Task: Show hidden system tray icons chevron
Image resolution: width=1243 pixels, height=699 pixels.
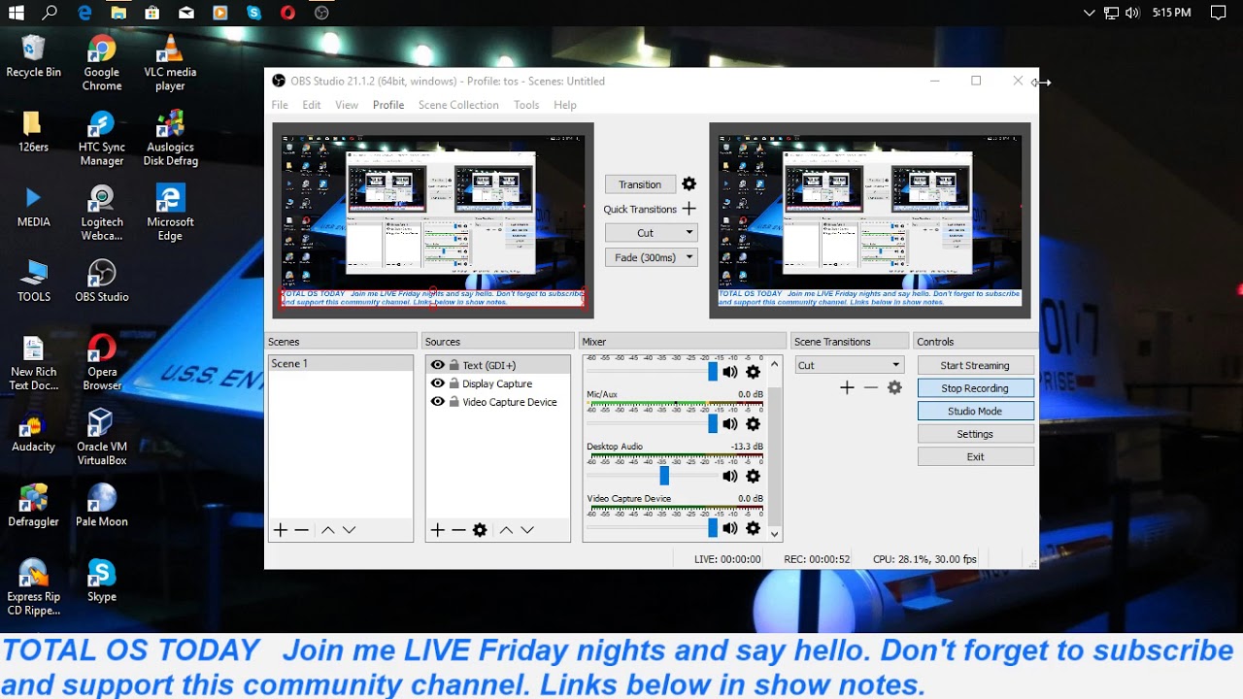Action: pos(1089,13)
